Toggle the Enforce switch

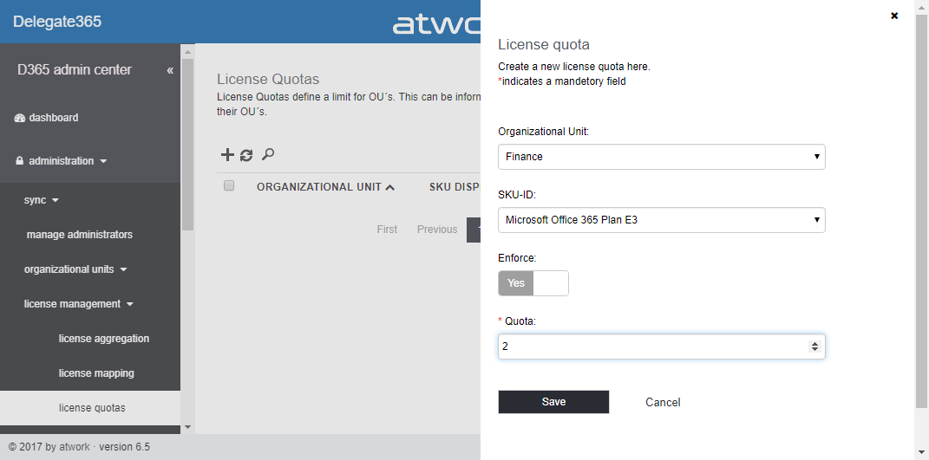point(533,283)
